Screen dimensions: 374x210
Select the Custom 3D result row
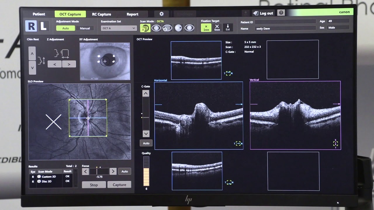51,177
